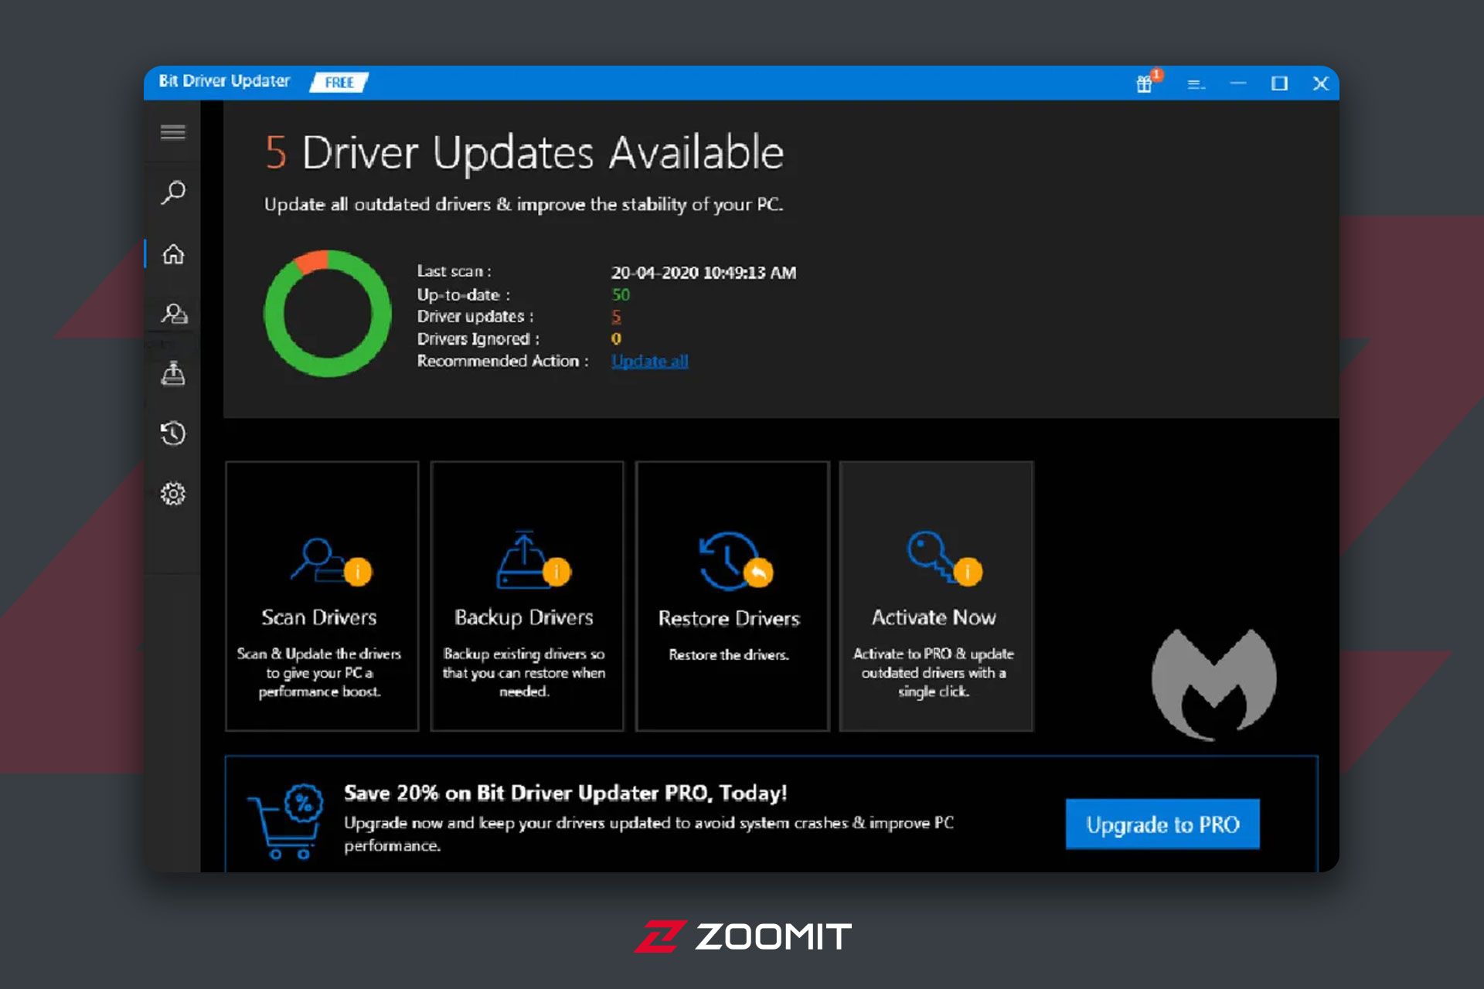Select the Activate Now title text

click(x=934, y=617)
